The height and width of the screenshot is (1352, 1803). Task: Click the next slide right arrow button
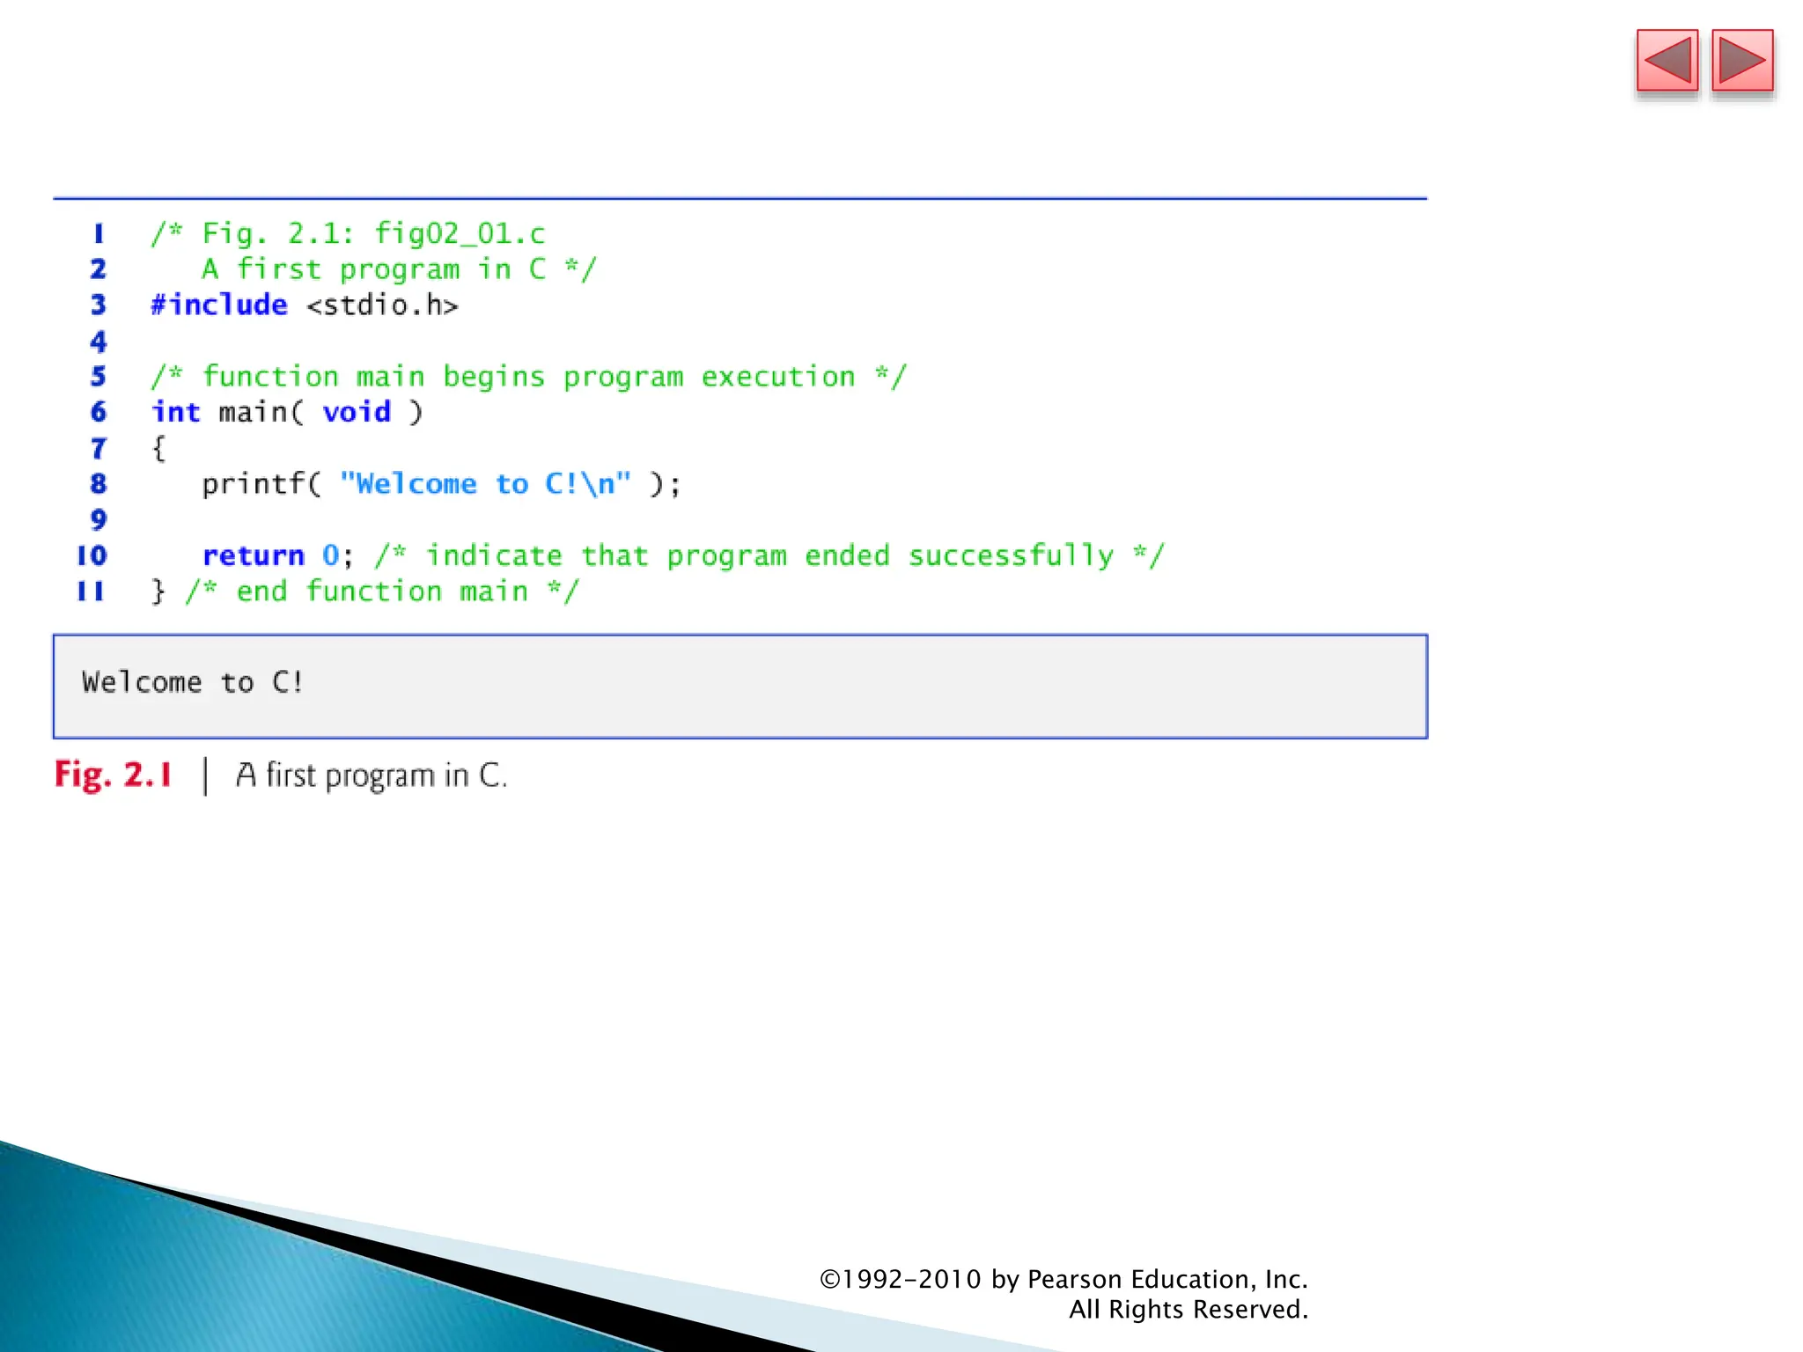[1741, 61]
